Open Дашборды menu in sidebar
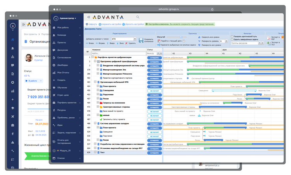 67,65
